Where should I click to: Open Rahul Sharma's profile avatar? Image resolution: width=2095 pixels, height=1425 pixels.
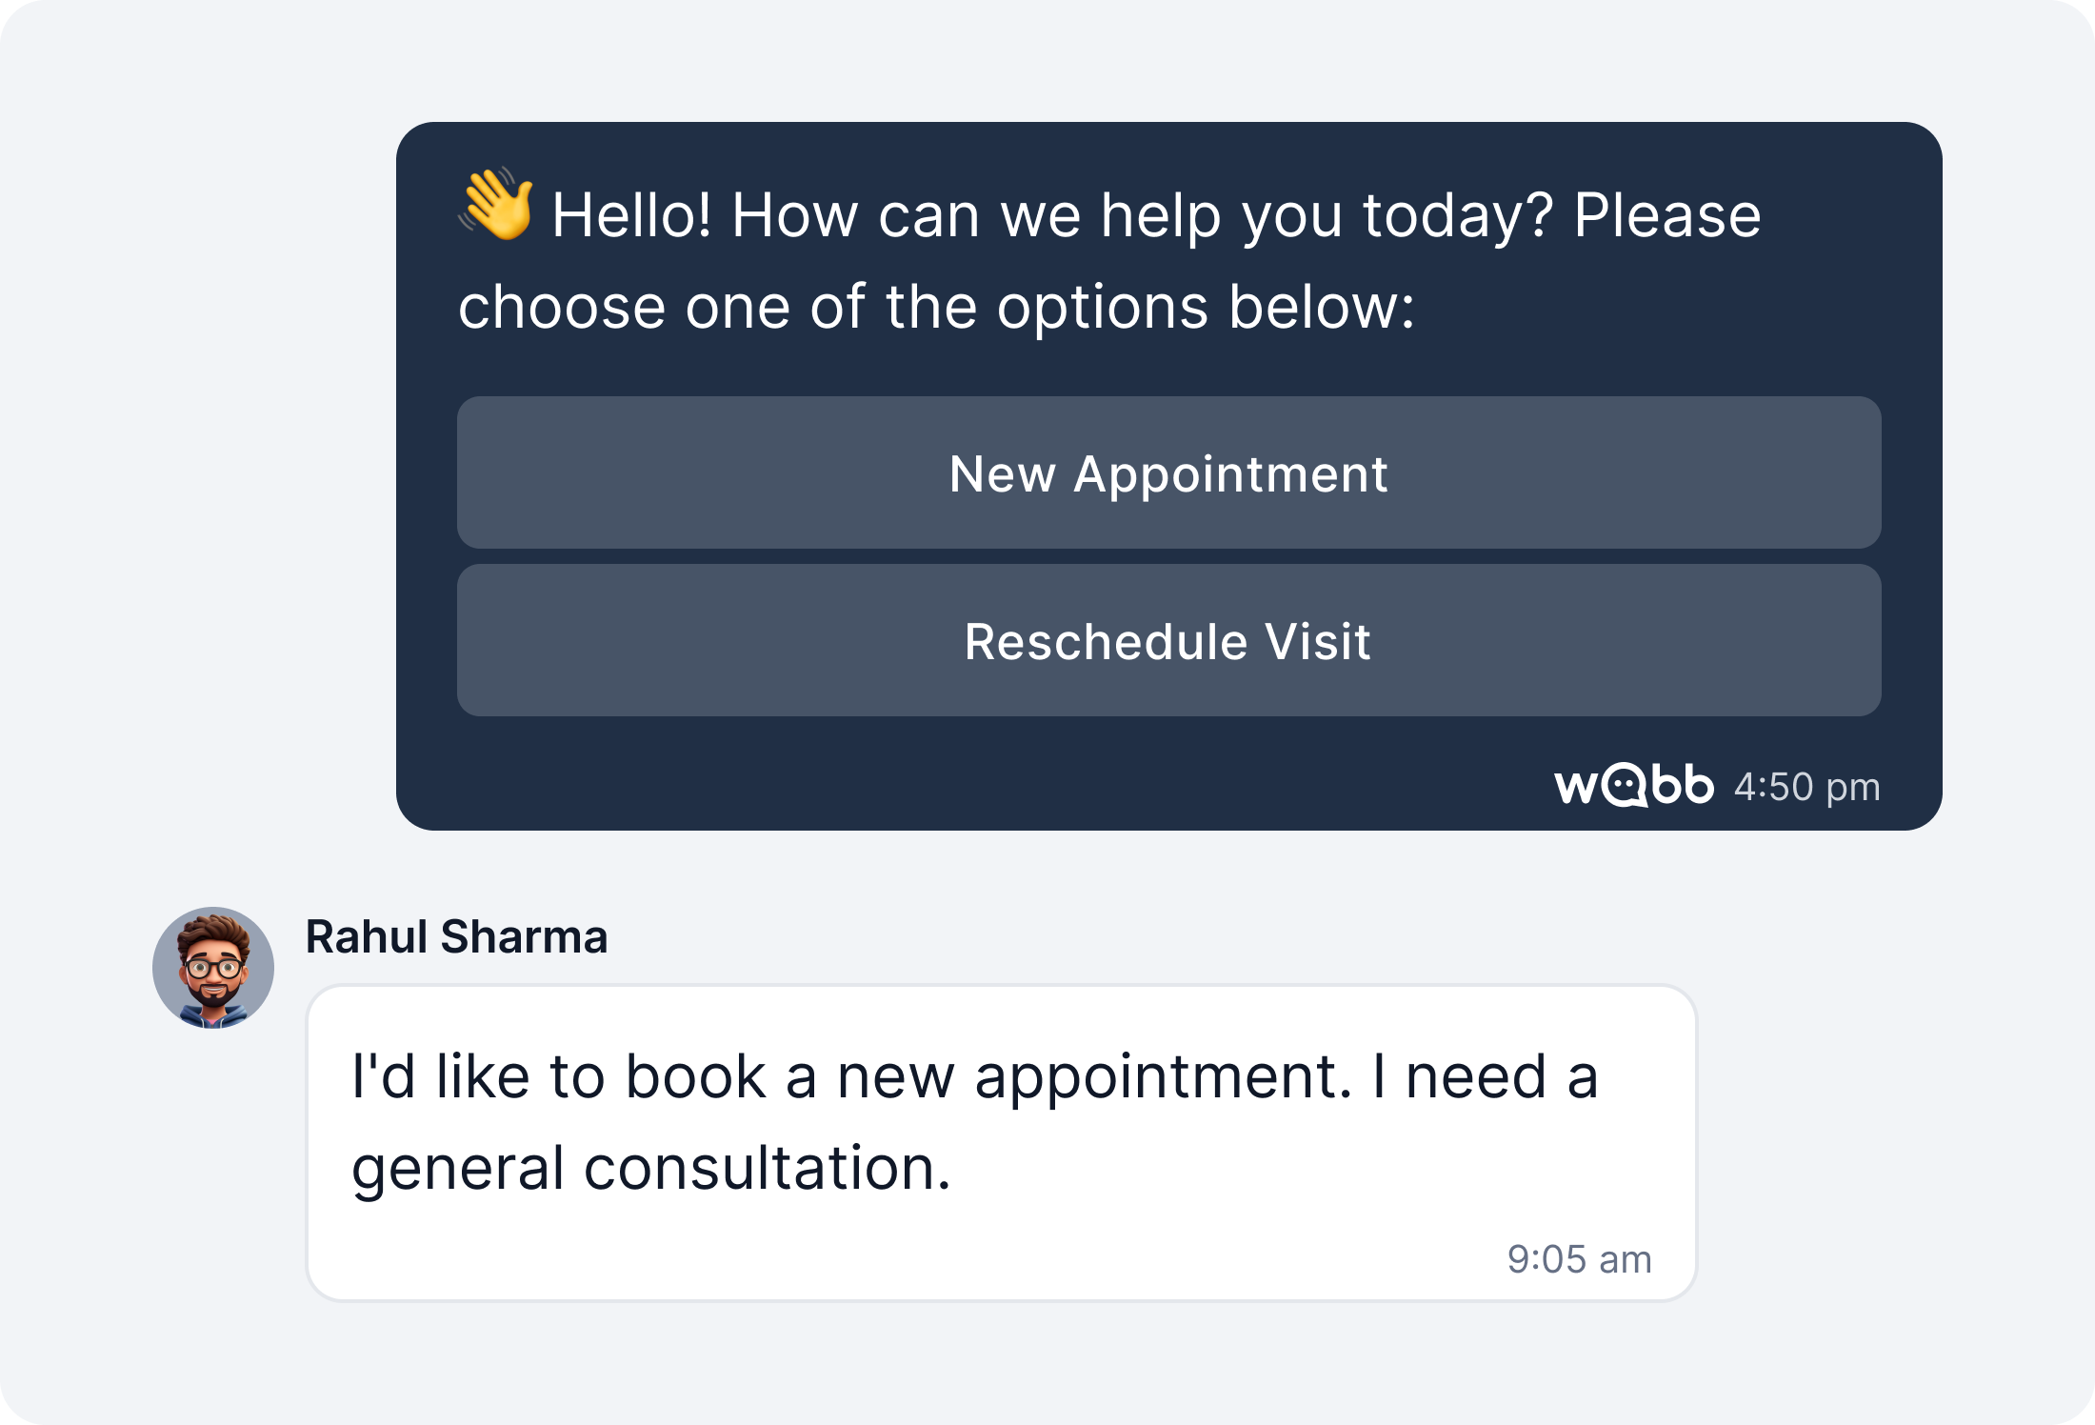(x=213, y=968)
